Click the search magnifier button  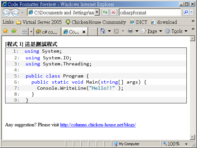[x=186, y=12]
